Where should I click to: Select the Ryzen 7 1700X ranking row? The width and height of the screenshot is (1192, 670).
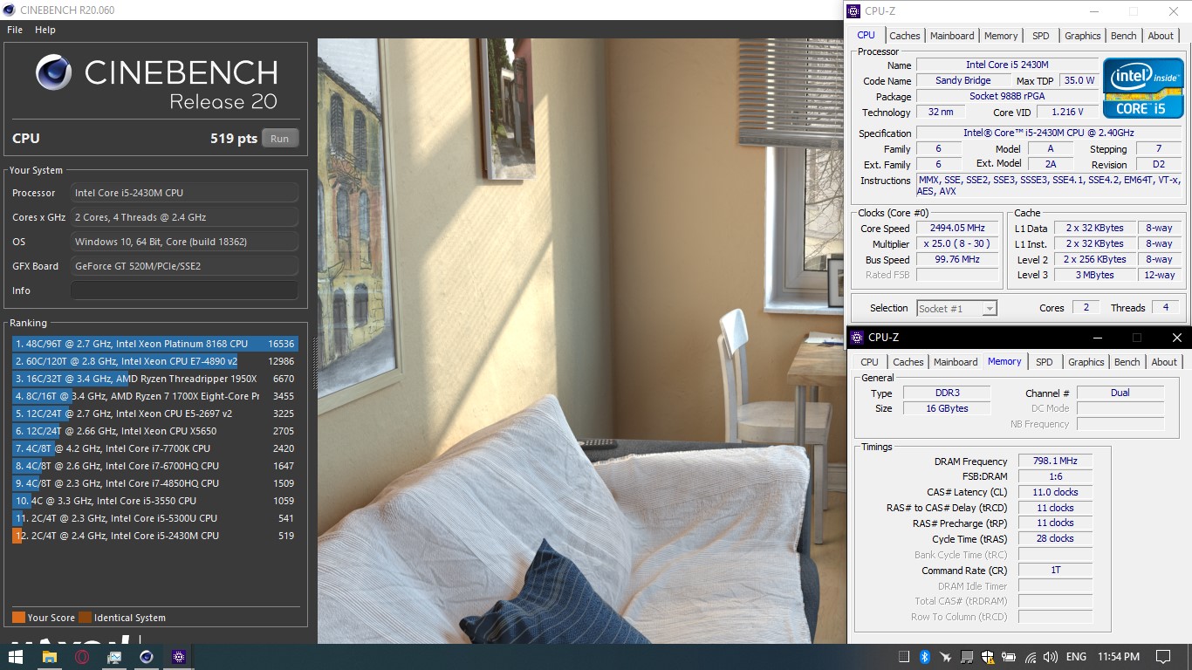(x=154, y=396)
